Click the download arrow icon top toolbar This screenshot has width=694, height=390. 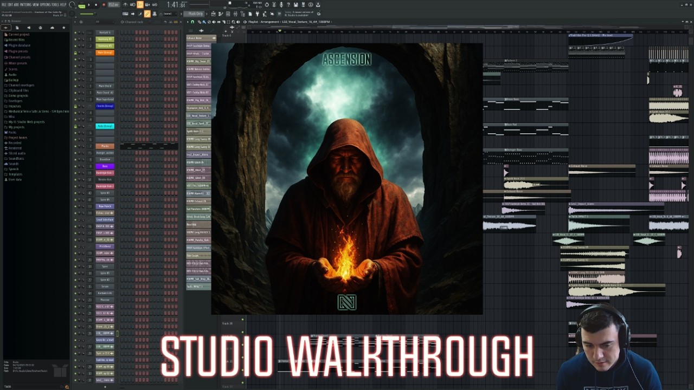tap(318, 5)
